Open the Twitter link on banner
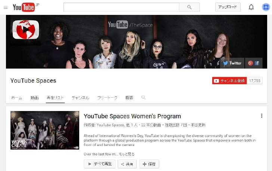This screenshot has height=171, width=272. (x=232, y=63)
